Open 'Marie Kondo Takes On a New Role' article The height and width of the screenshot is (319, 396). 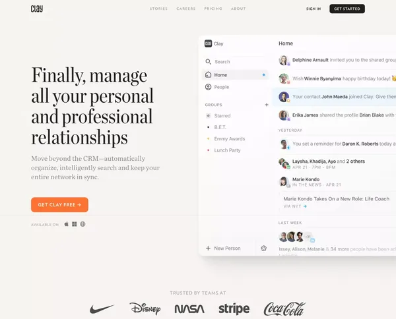[337, 198]
